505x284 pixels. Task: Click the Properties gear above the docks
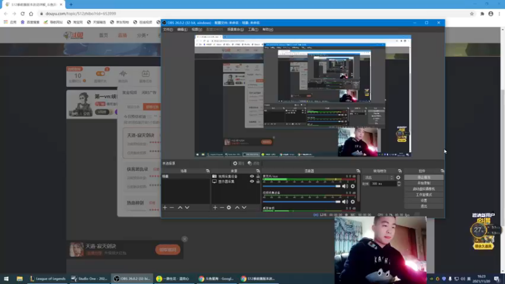tap(239, 163)
